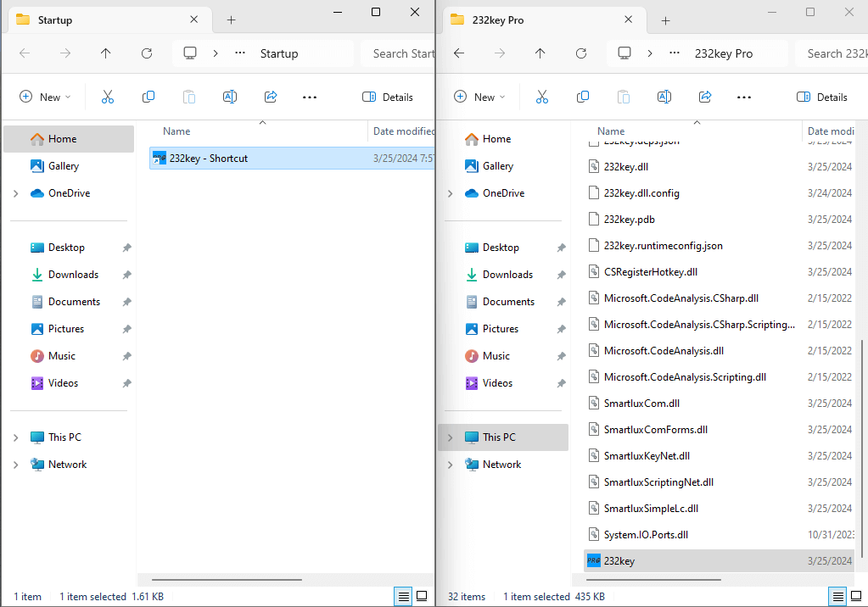Click horizontal scrollbar in 232key Pro file list

pyautogui.click(x=653, y=579)
